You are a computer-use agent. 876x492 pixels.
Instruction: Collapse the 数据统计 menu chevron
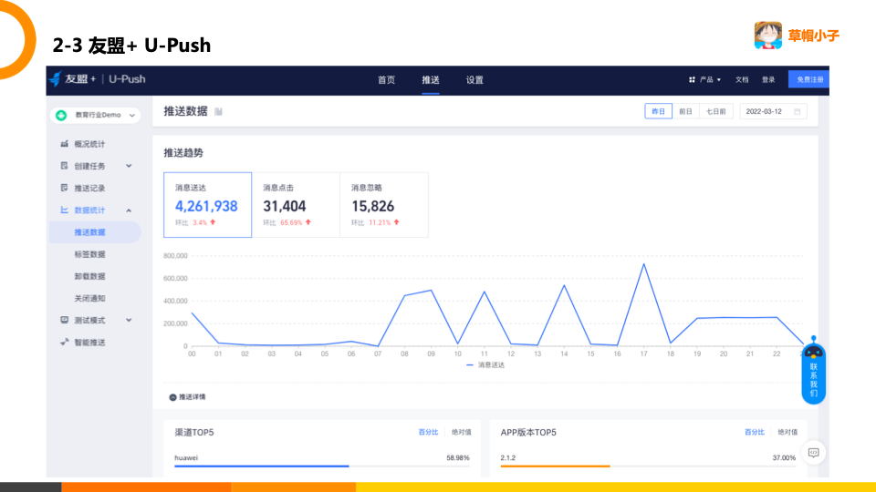pyautogui.click(x=129, y=210)
